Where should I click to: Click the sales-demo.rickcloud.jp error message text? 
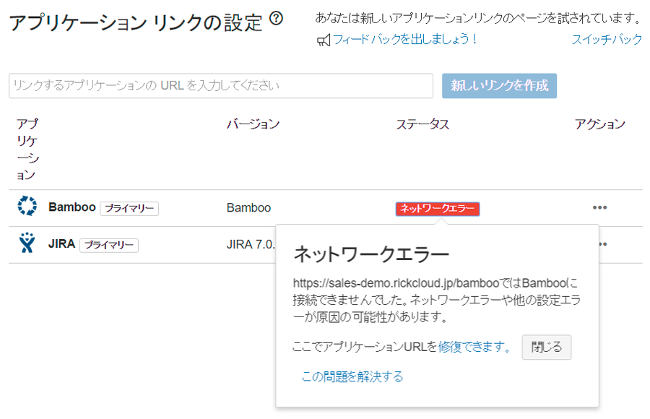pos(436,300)
